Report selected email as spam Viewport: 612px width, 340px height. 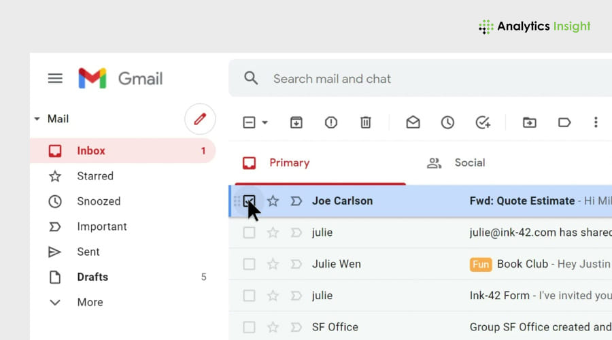pos(331,122)
